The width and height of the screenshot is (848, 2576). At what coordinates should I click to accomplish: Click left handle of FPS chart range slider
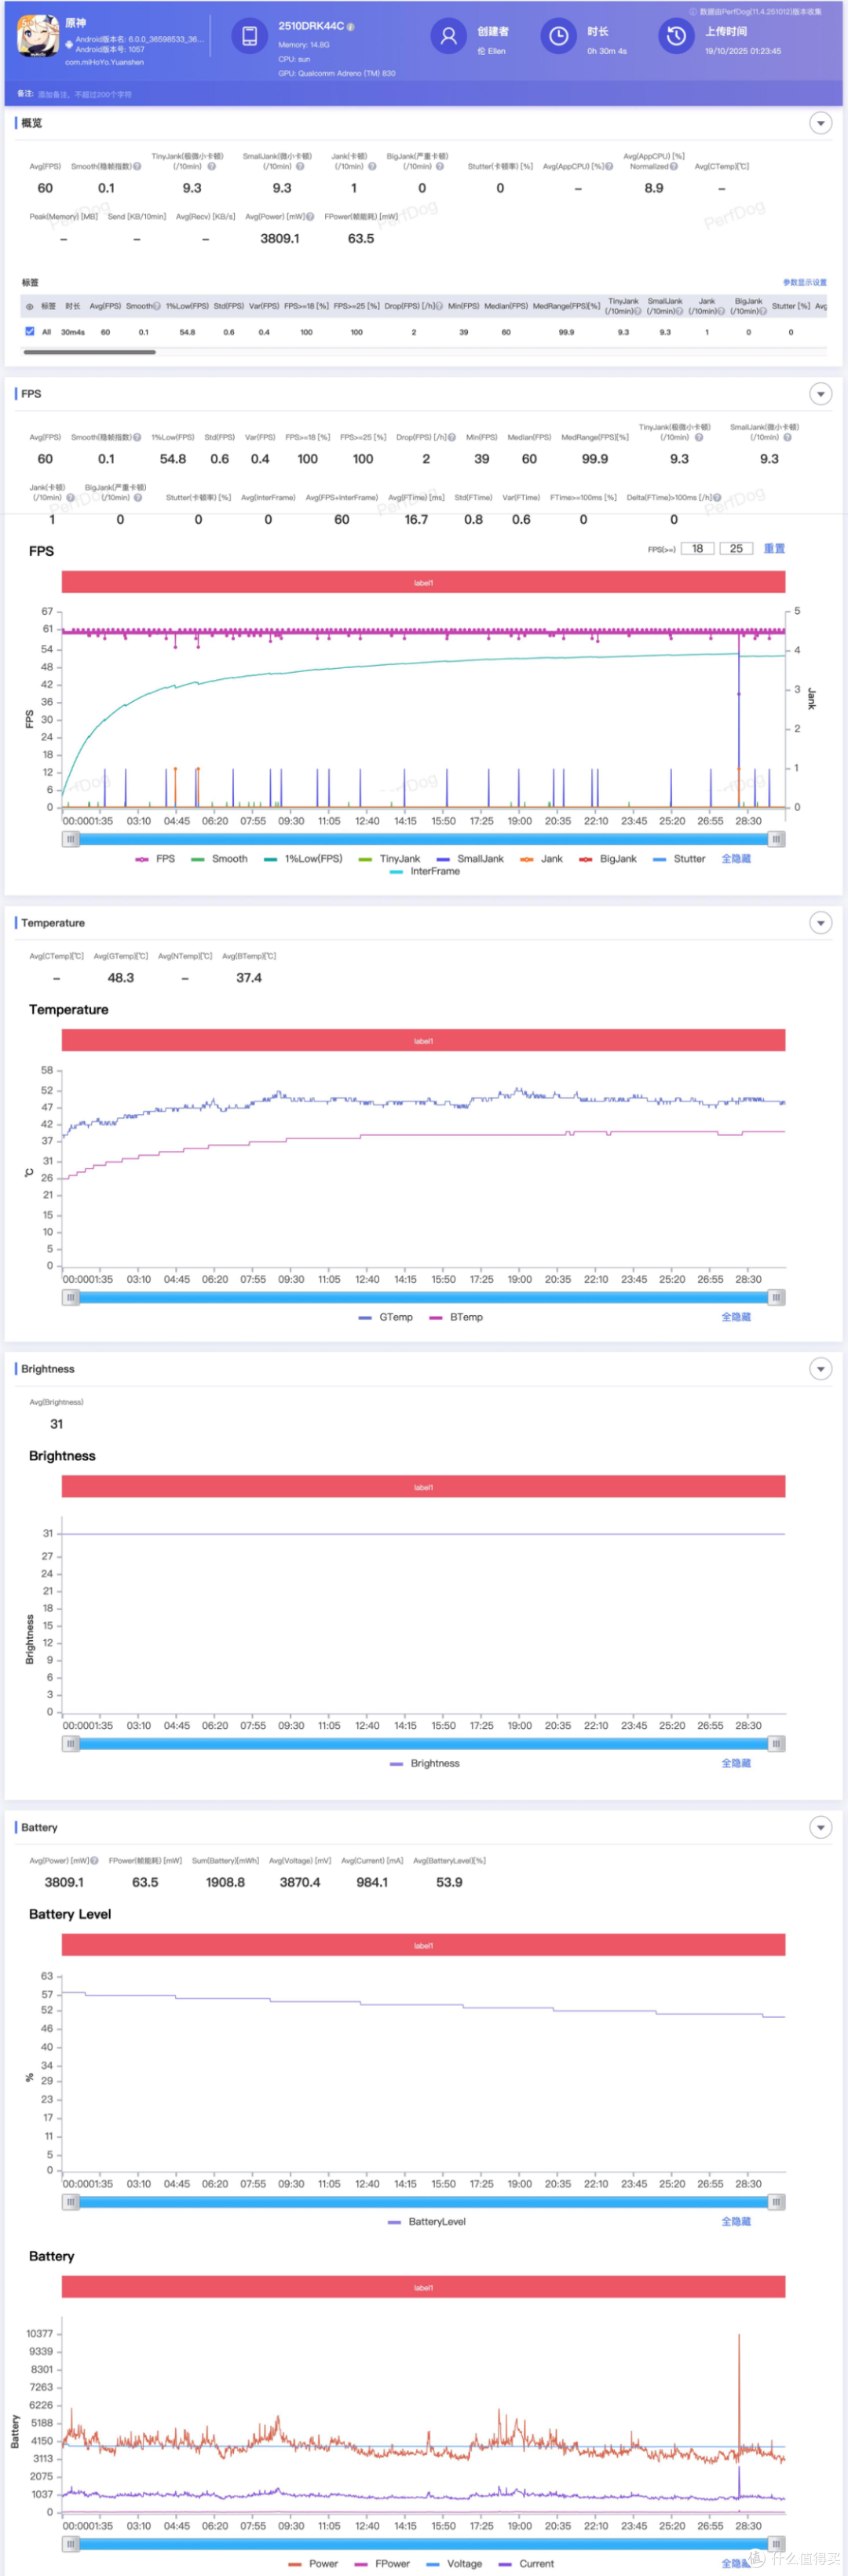tap(70, 839)
